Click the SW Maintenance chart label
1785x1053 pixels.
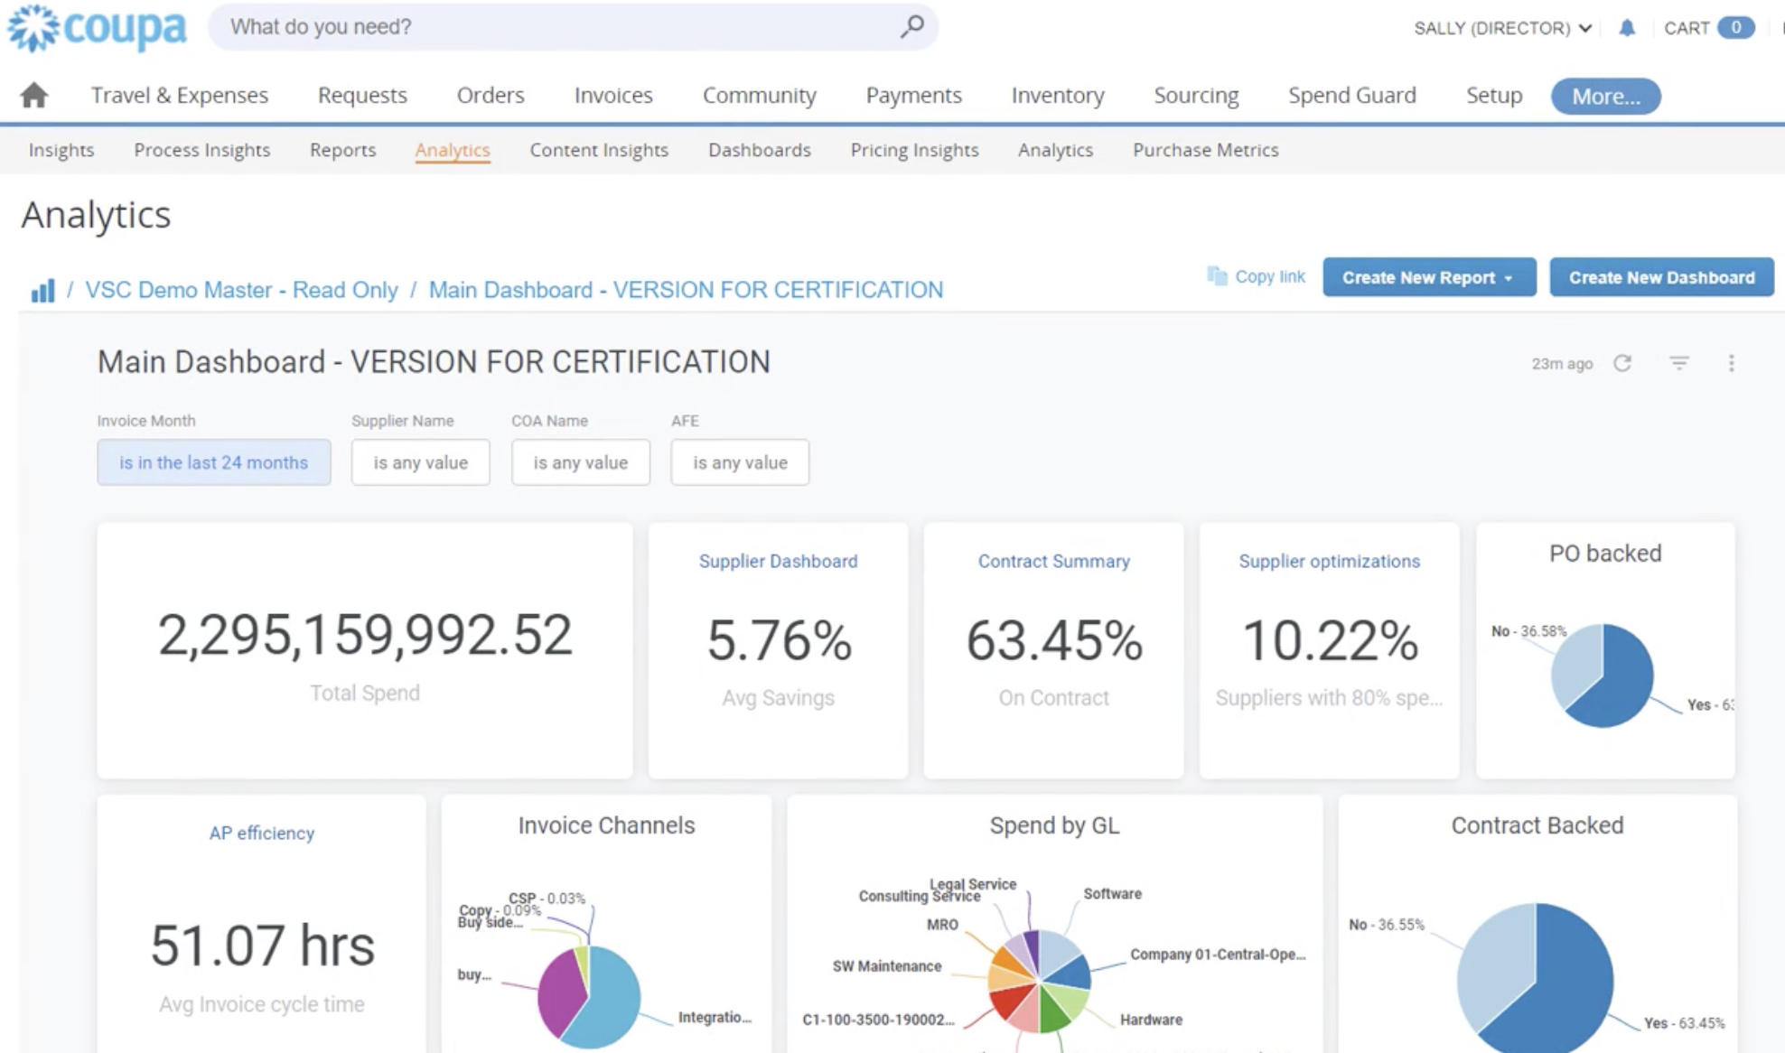887,966
